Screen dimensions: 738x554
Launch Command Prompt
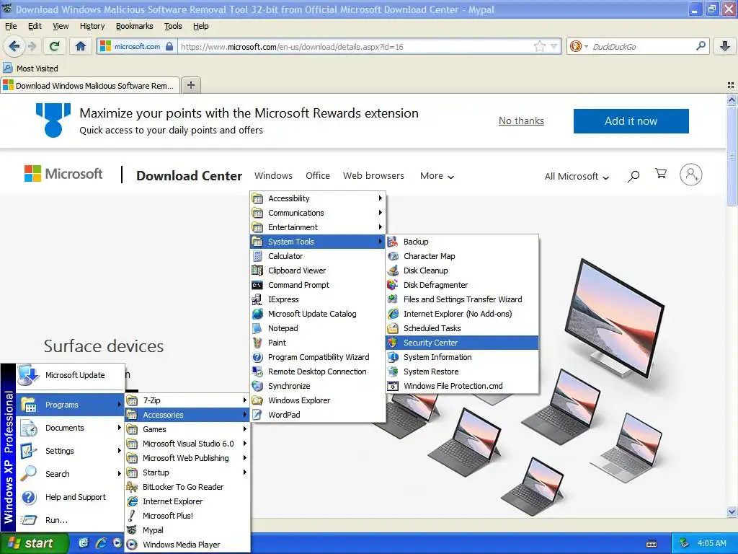pos(318,285)
